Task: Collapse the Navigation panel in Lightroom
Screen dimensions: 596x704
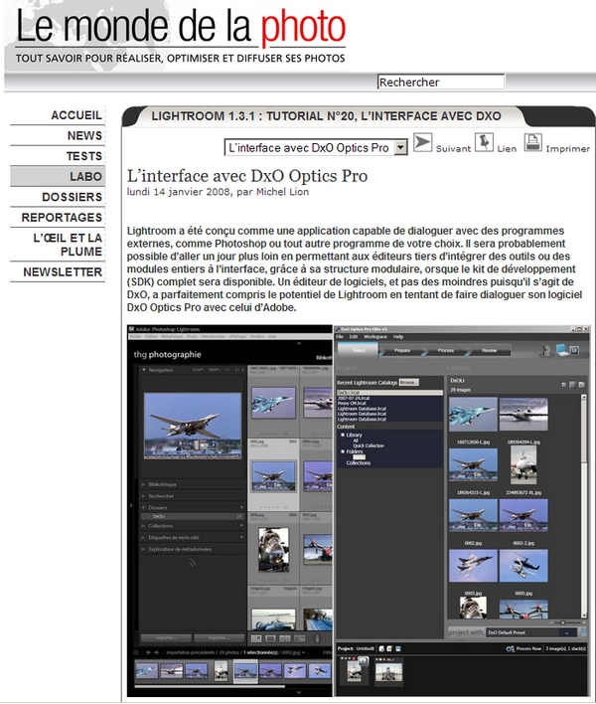Action: pyautogui.click(x=144, y=370)
